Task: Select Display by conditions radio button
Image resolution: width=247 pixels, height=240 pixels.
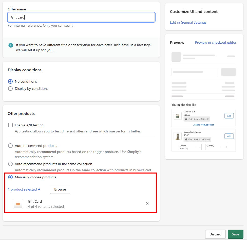Action: tap(10, 89)
